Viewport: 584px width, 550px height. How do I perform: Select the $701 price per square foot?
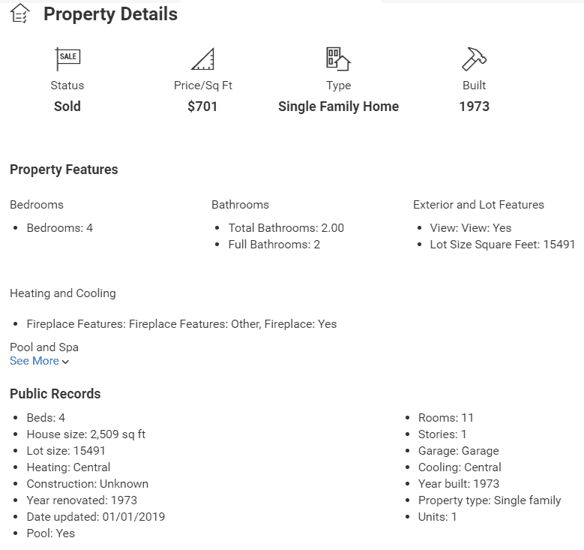tap(202, 107)
